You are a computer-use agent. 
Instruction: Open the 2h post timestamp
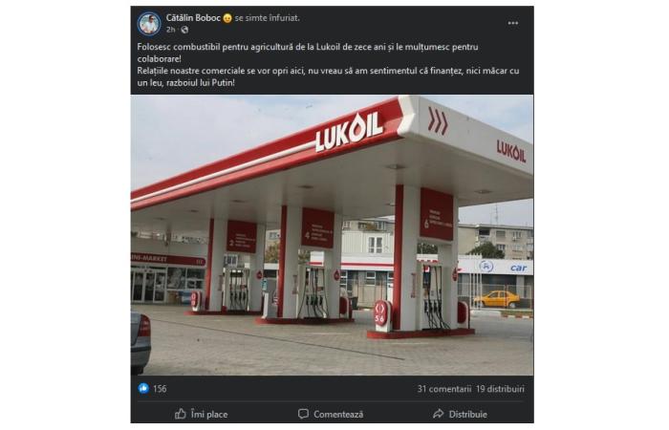[171, 30]
